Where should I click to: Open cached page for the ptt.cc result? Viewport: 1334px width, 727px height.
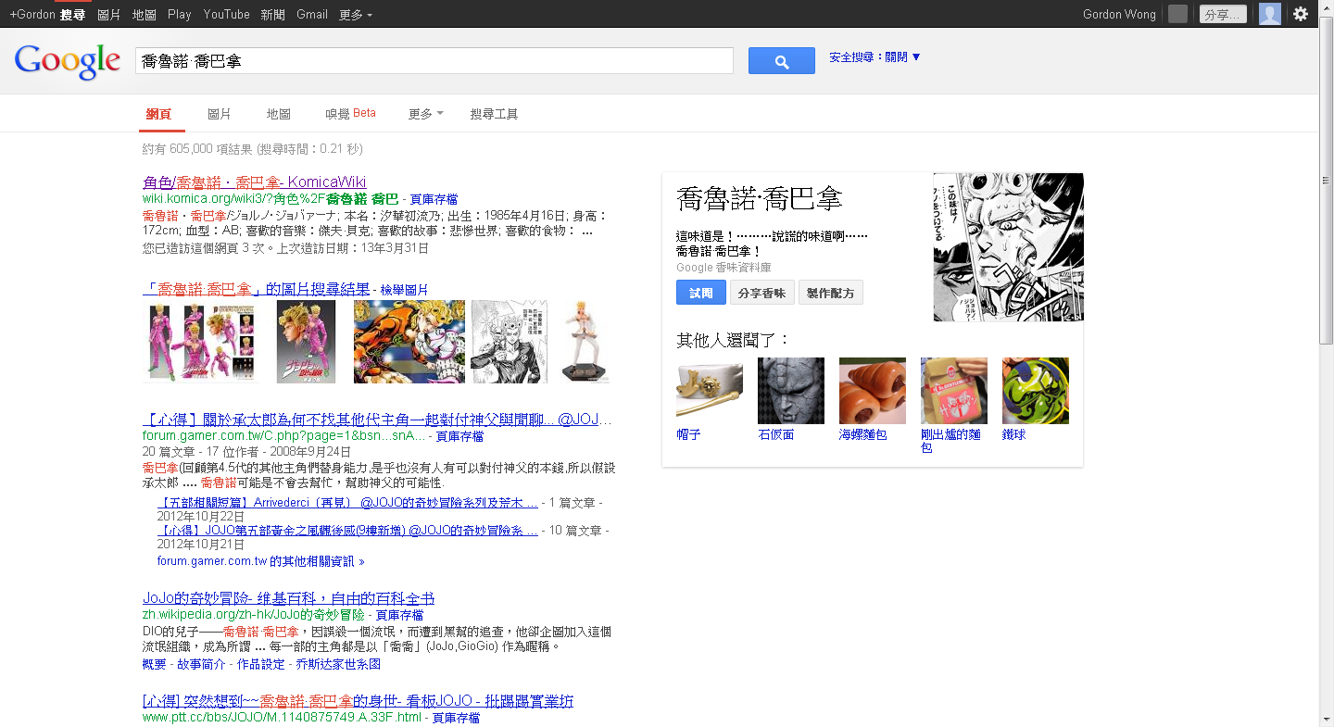click(x=456, y=718)
